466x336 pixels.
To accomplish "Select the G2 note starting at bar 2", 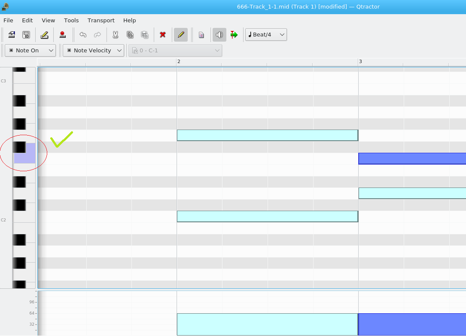I will pos(268,135).
